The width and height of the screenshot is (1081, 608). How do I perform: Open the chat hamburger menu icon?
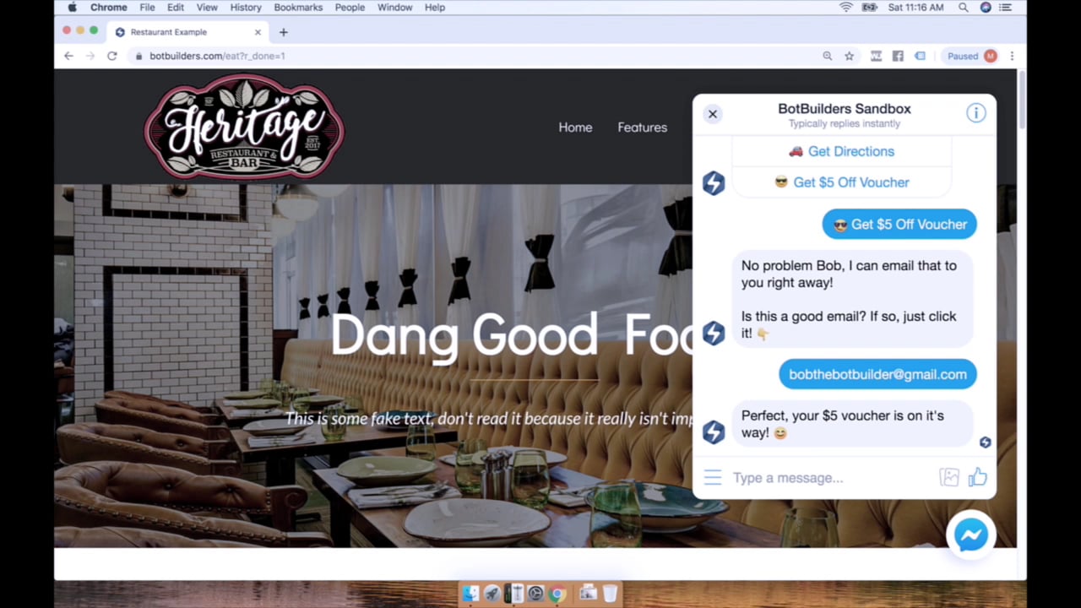point(713,478)
